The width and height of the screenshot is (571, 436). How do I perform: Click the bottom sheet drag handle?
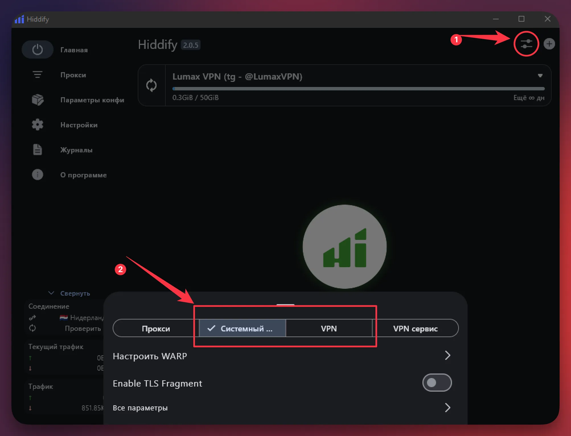[x=285, y=305]
